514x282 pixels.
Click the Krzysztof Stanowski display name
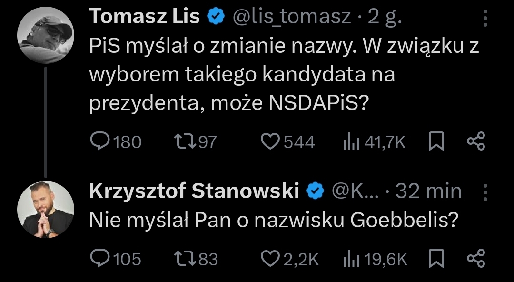[x=194, y=191]
